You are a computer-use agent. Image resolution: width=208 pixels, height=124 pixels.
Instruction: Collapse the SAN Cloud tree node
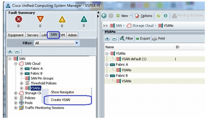[x=16, y=64]
